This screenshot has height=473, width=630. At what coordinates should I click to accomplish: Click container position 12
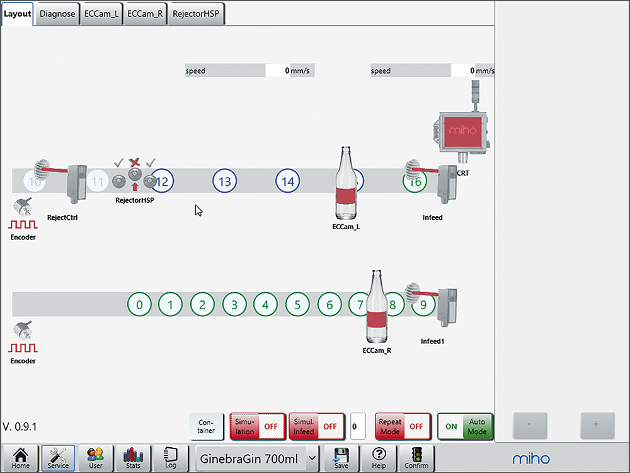click(163, 181)
